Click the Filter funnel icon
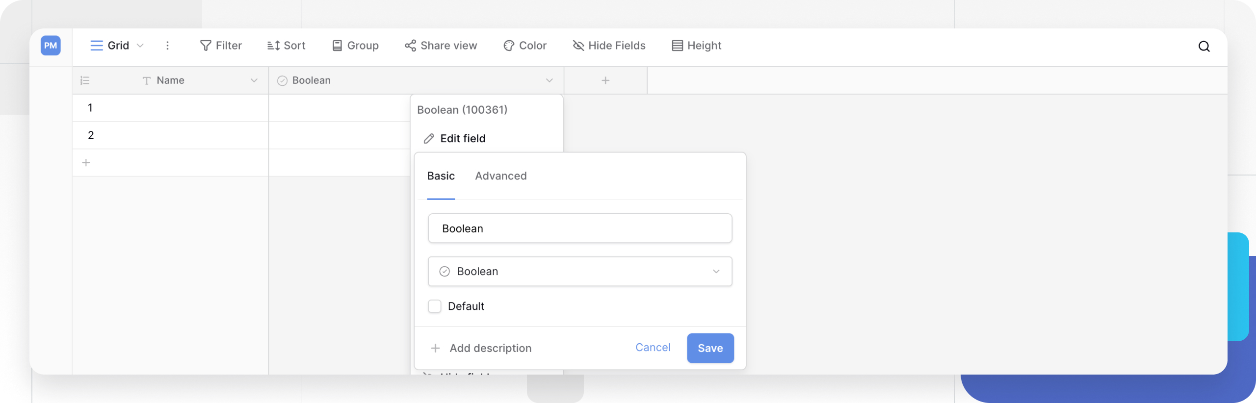1256x403 pixels. (206, 46)
